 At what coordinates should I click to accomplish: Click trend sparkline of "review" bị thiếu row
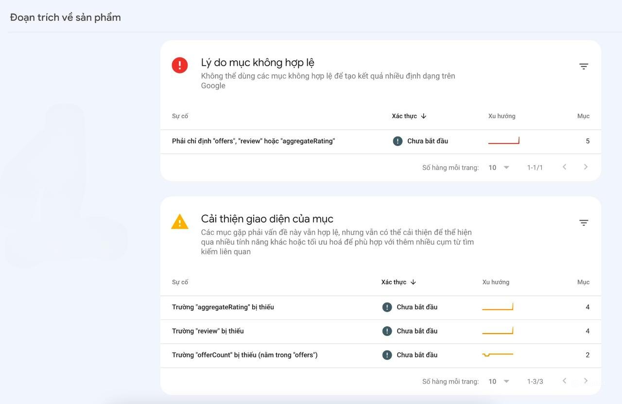[x=498, y=331]
